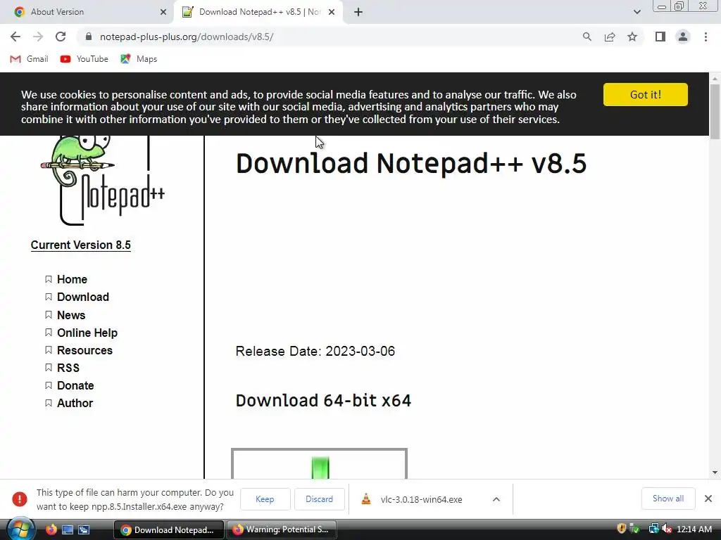Close the Download Notepad++ tab
This screenshot has width=721, height=540.
332,12
